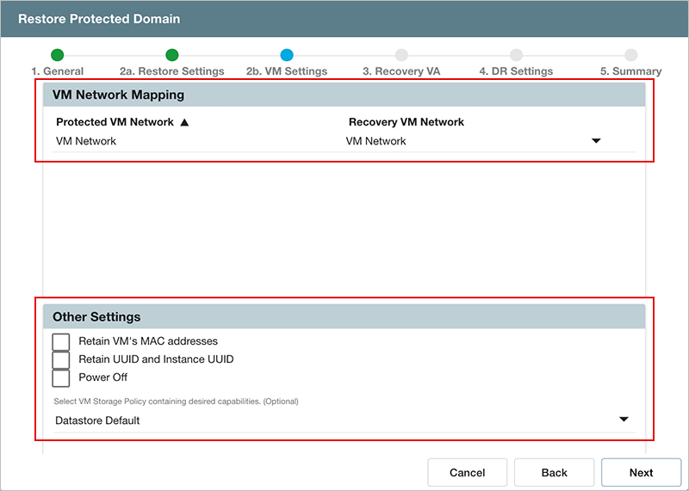Click the General step circle
This screenshot has width=689, height=491.
[58, 55]
